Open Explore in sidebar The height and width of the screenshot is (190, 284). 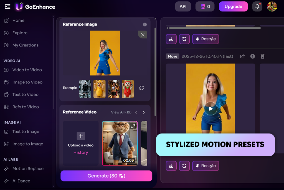[x=20, y=33]
